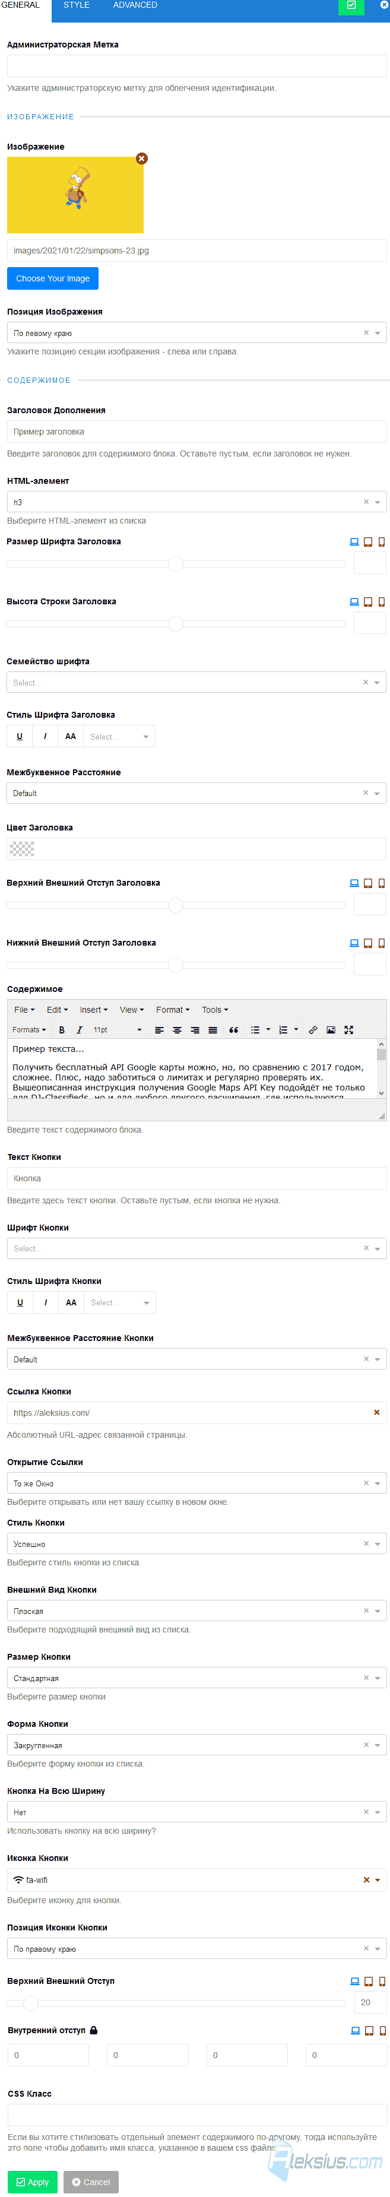Image resolution: width=390 pixels, height=2197 pixels.
Task: Click the Italic icon in content editor
Action: [80, 1031]
